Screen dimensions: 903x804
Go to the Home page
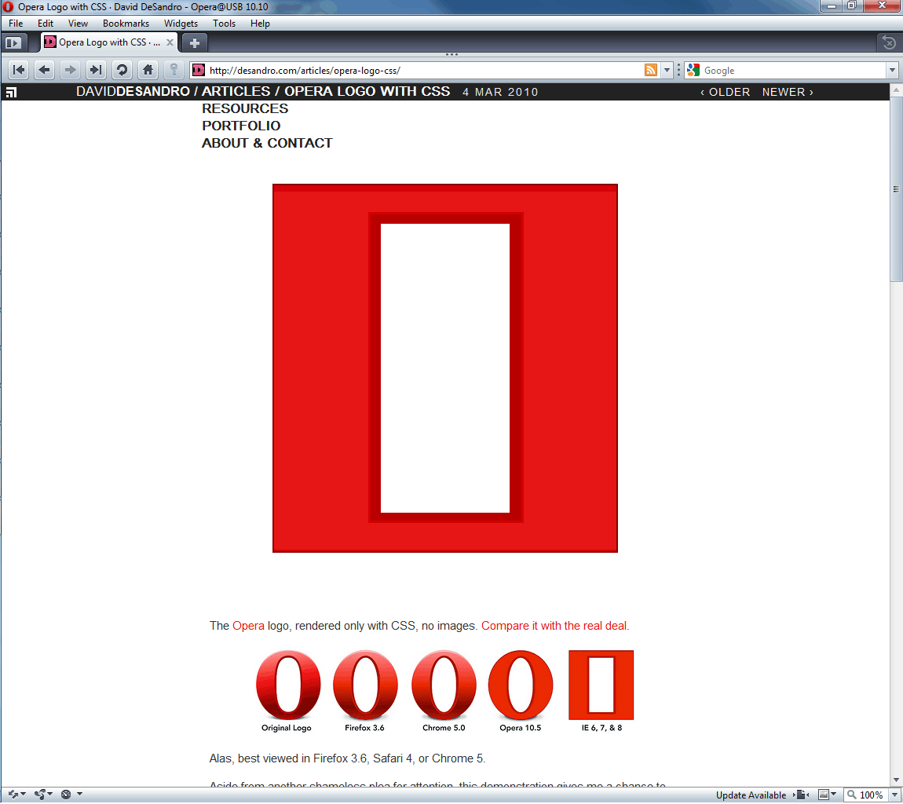(148, 70)
